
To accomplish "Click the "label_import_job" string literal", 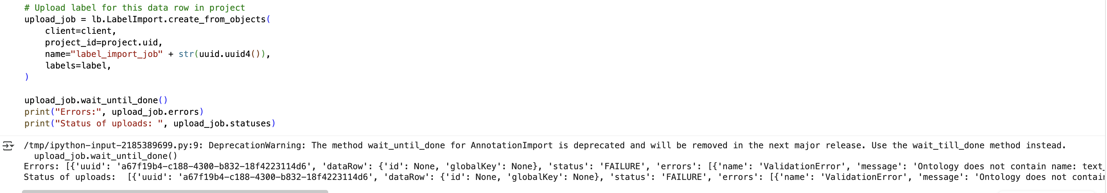I will pyautogui.click(x=116, y=54).
